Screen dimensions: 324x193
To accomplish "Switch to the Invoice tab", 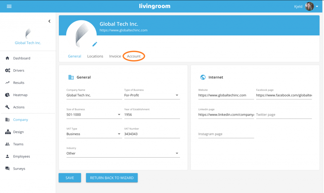I will pos(115,56).
